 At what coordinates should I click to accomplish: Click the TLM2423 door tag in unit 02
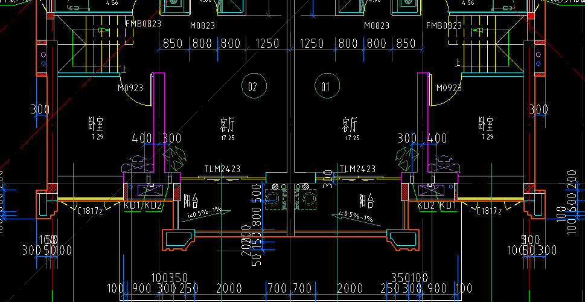coord(222,169)
